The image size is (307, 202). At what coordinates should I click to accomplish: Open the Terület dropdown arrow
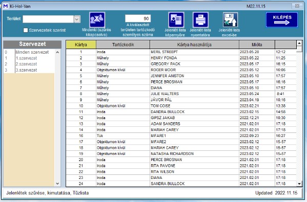[x=77, y=19]
